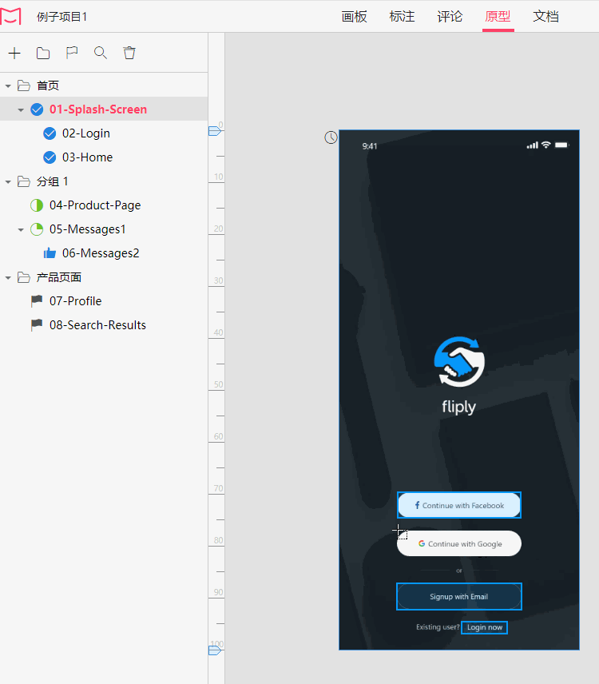Open the 评论 tab
The height and width of the screenshot is (684, 599).
coord(450,17)
